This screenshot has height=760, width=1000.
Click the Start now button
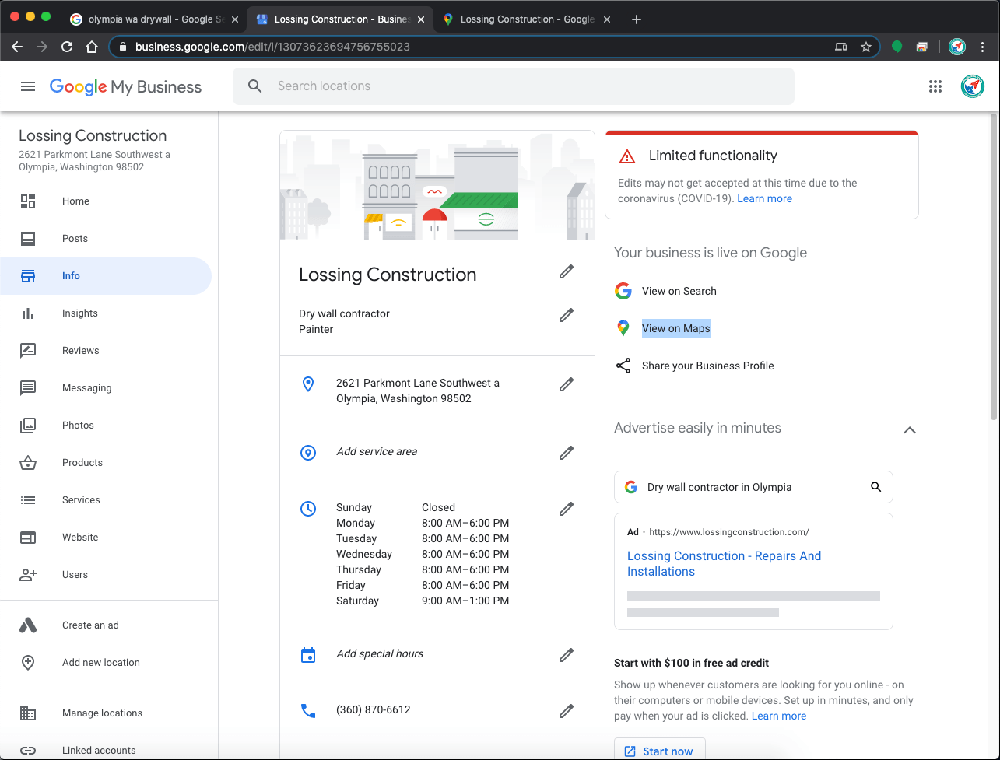pyautogui.click(x=659, y=751)
